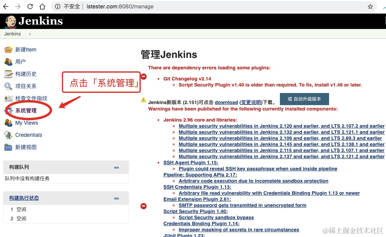
Task: Open 检查文件指纹 in the sidebar
Action: click(x=31, y=98)
